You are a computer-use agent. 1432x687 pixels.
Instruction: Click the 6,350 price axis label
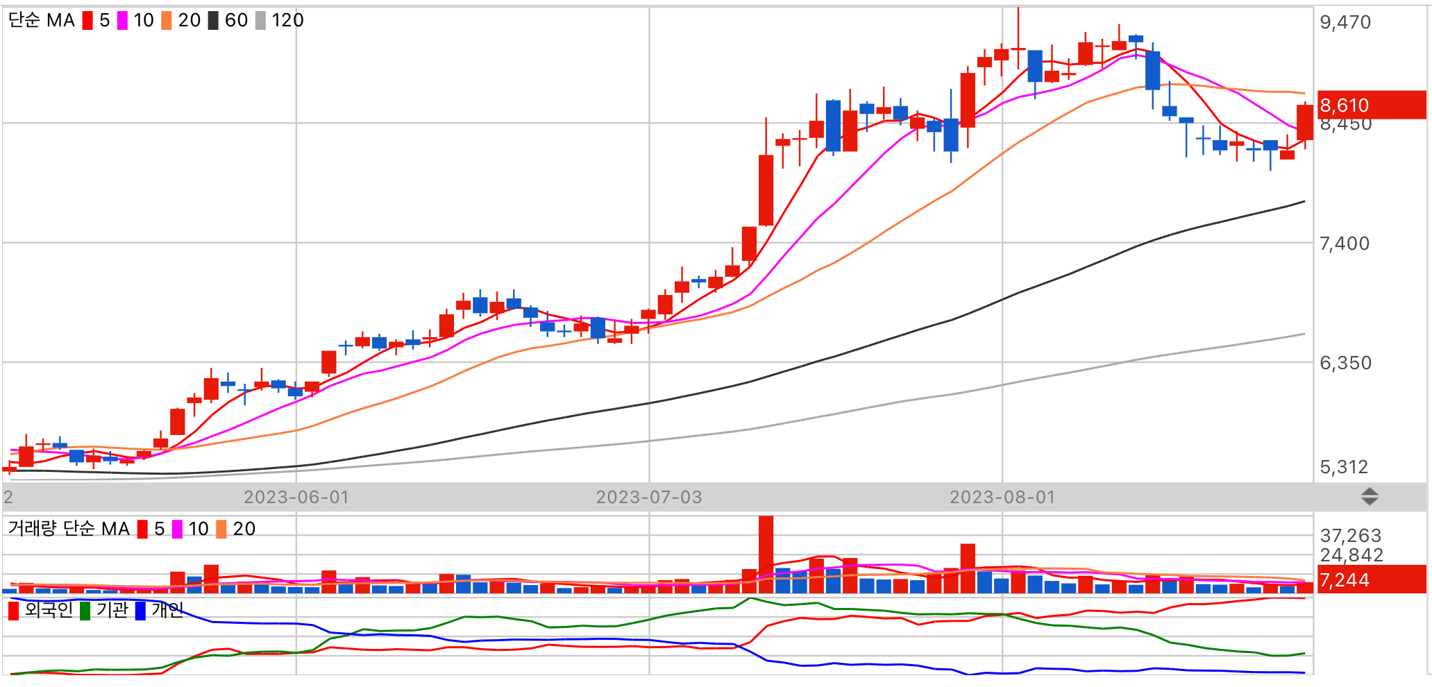tap(1345, 363)
